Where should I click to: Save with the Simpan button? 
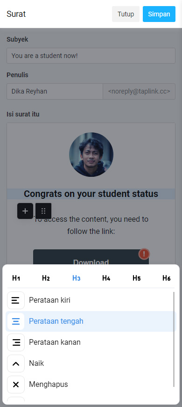click(x=159, y=14)
